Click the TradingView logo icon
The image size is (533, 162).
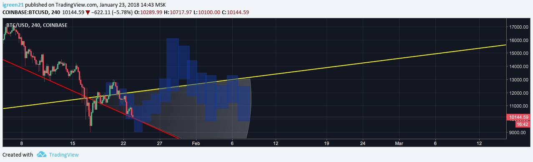41,155
